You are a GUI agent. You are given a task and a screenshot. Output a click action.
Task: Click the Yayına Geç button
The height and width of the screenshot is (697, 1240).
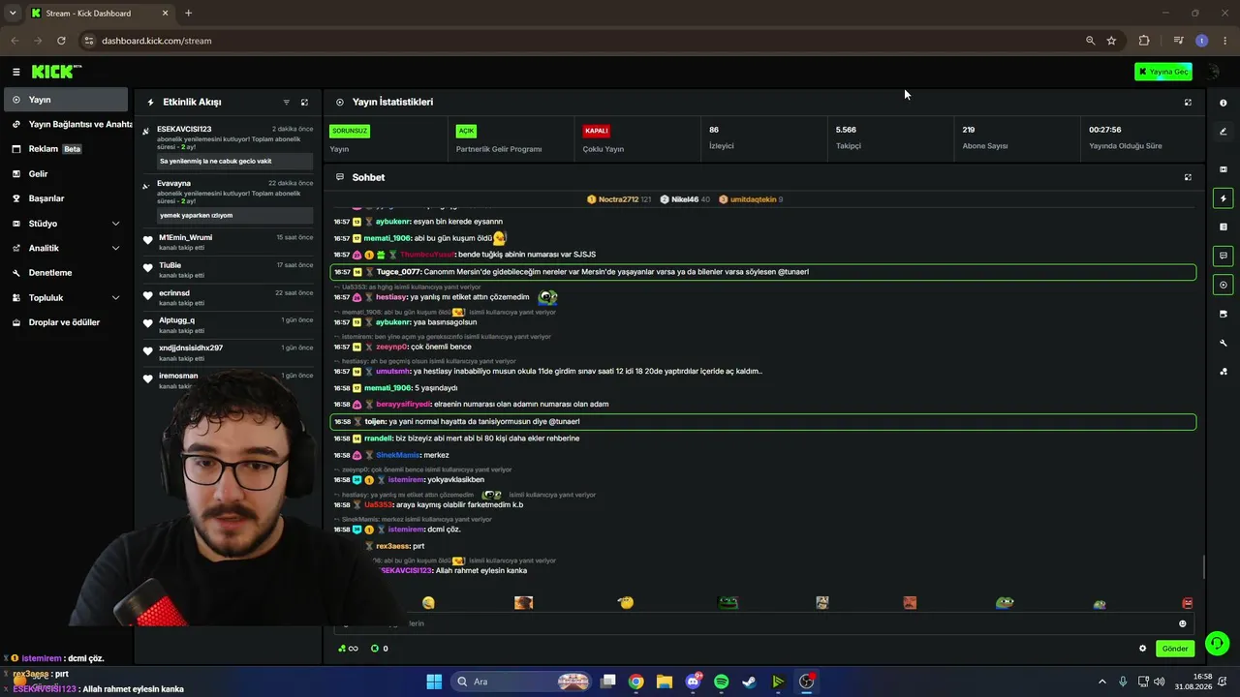(x=1163, y=72)
